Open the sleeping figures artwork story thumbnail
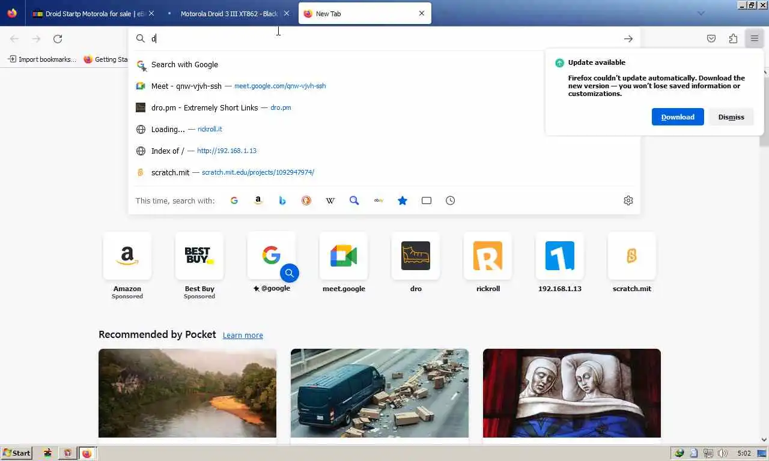This screenshot has height=461, width=769. point(572,393)
